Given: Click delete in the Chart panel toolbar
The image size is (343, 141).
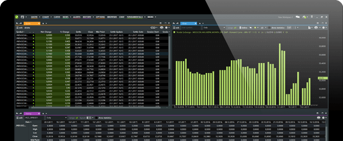Looking at the screenshot, I should tap(243, 28).
